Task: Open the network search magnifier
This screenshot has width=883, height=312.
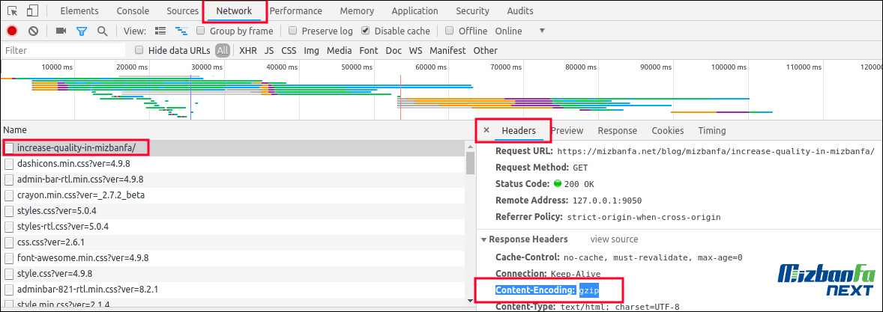Action: (102, 31)
